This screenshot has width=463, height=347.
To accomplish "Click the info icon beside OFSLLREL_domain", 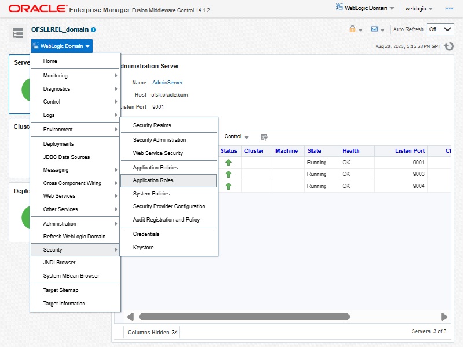I will [x=94, y=29].
